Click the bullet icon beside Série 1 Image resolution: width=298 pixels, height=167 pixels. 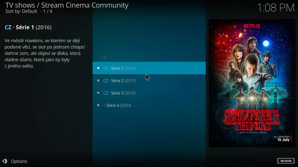pyautogui.click(x=98, y=68)
